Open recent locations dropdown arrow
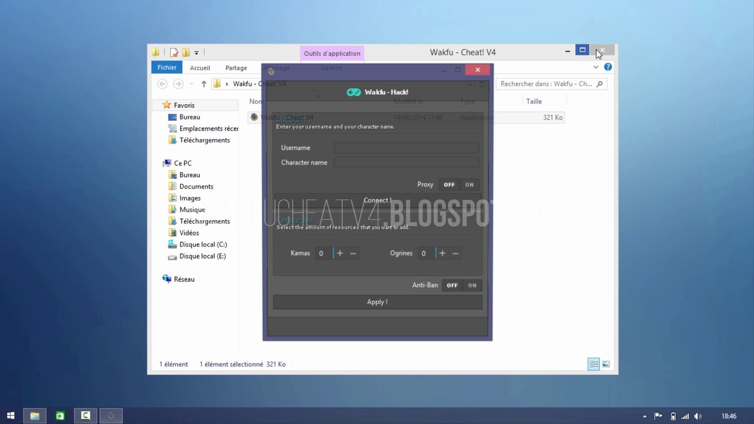The image size is (754, 424). [x=191, y=84]
